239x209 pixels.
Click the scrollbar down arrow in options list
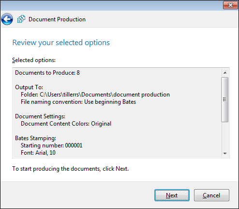[225, 153]
